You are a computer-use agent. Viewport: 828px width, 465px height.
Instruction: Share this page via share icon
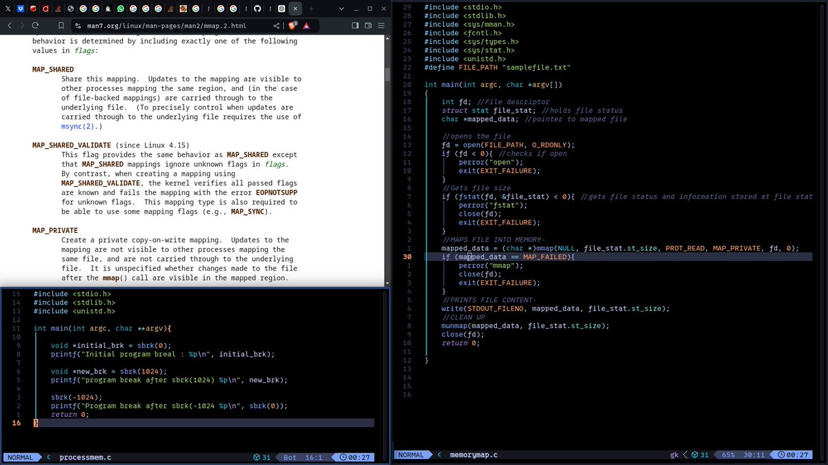[277, 25]
